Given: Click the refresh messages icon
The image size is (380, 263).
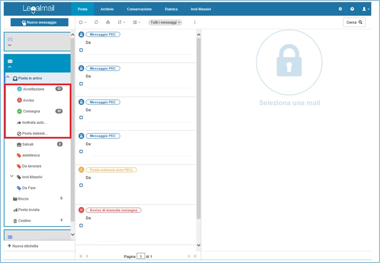Looking at the screenshot, I should tap(96, 23).
